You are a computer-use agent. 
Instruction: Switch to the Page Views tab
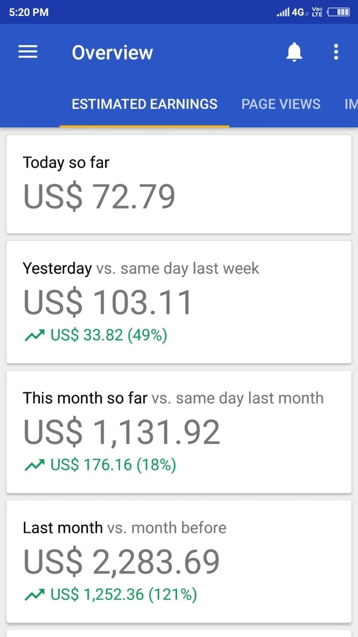pyautogui.click(x=281, y=104)
